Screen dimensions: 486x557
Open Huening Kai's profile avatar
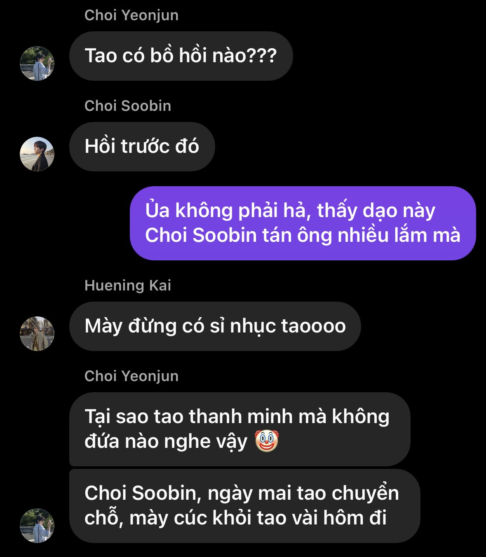37,334
